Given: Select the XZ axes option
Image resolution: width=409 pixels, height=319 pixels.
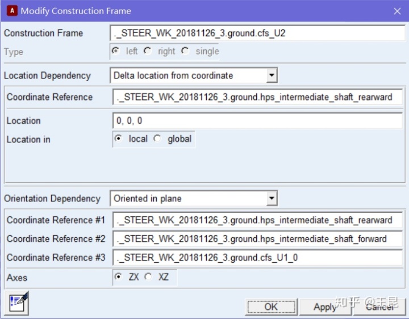Looking at the screenshot, I should tap(149, 277).
